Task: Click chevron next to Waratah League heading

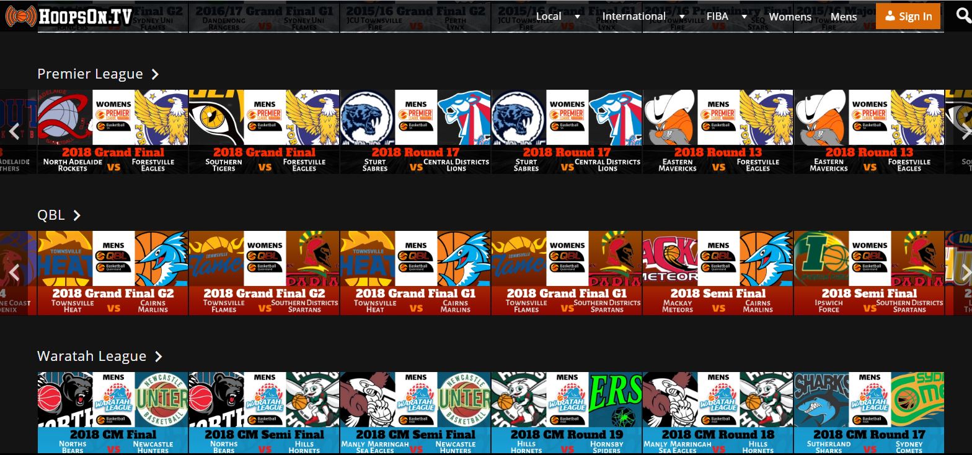Action: click(159, 357)
